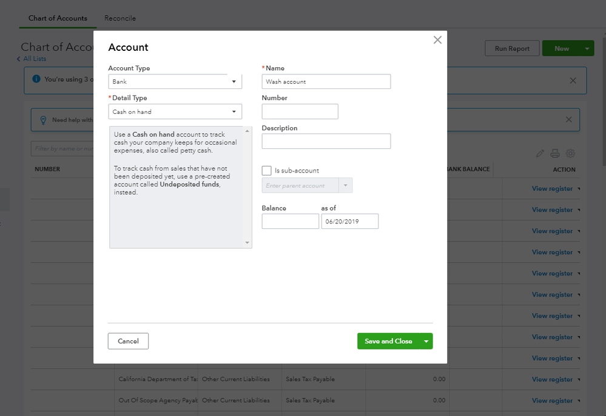Click the BANK BALANCE column header

468,169
